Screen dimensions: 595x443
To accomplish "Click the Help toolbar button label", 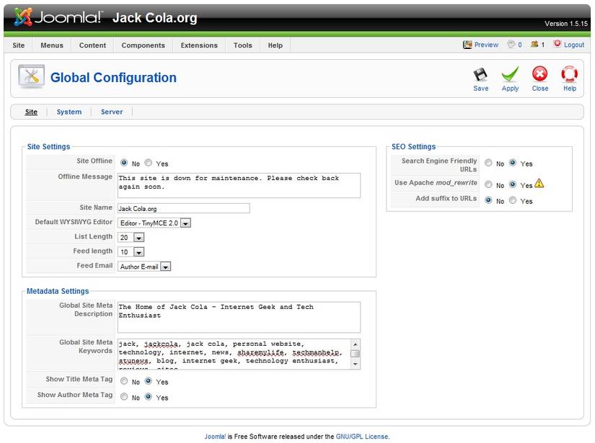I will pyautogui.click(x=570, y=89).
